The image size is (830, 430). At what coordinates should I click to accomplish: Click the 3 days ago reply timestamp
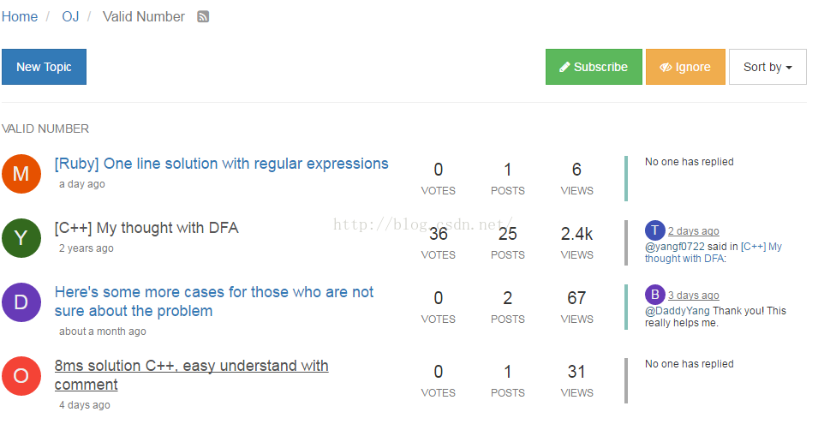coord(694,296)
